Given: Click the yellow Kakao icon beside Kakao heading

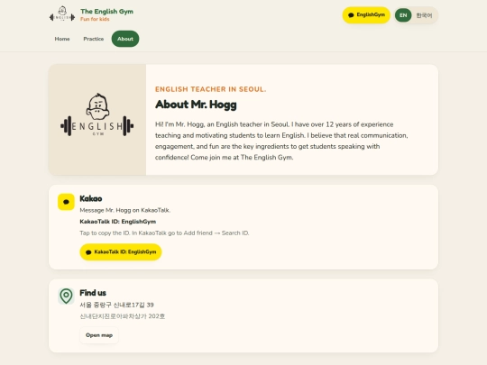Looking at the screenshot, I should click(x=66, y=202).
